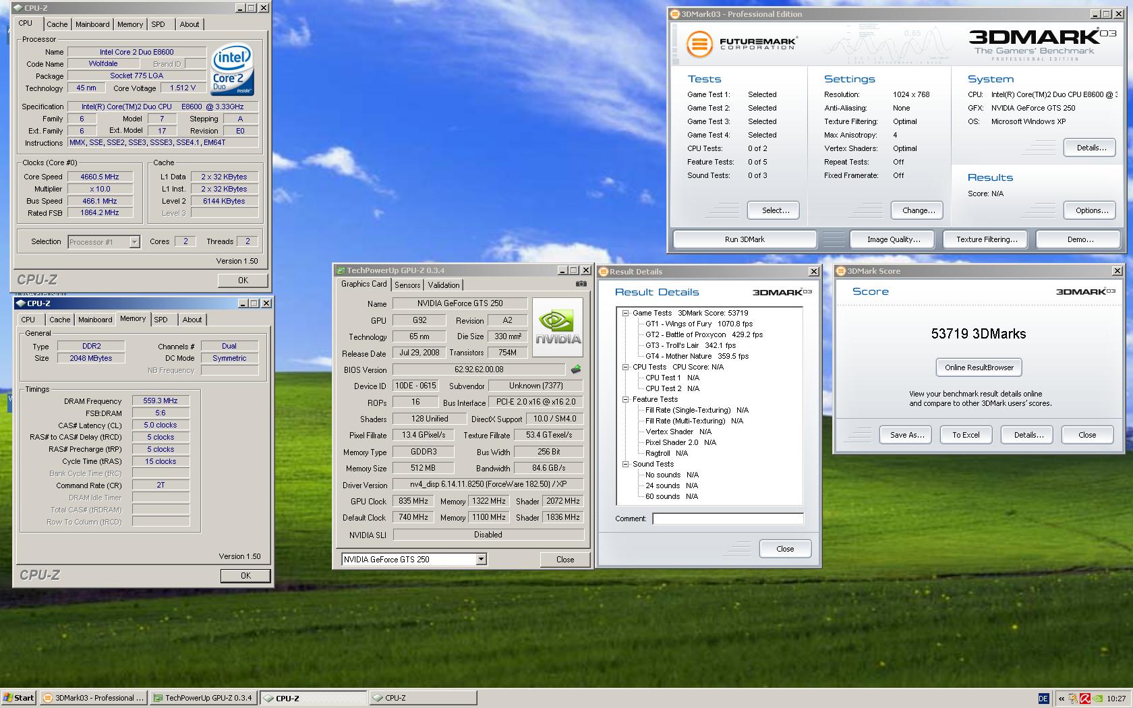Click the 53719 3DMarks score text

(979, 334)
